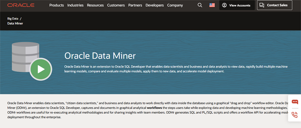The width and height of the screenshot is (301, 128).
Task: Click the phone call icon
Action: point(295,115)
